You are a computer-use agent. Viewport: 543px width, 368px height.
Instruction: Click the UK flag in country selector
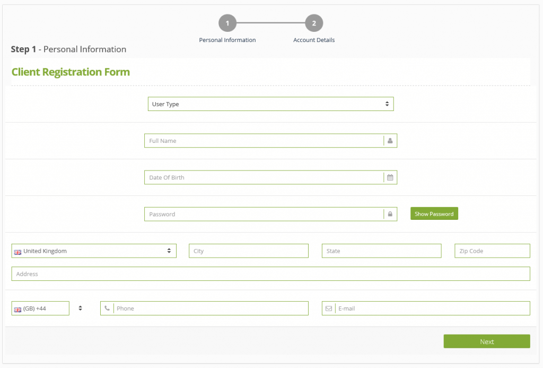(17, 252)
